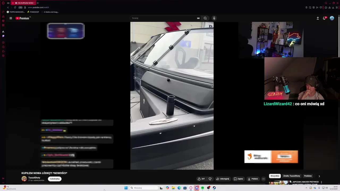Open more actions three-dot menu
The image size is (340, 191).
tap(263, 179)
